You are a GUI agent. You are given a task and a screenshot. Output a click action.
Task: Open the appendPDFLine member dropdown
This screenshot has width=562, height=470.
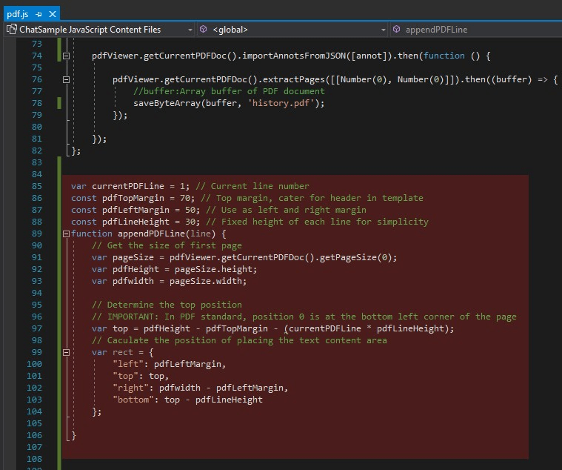click(436, 30)
